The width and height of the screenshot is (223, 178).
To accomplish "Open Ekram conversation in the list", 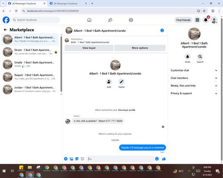I will point(30,52).
